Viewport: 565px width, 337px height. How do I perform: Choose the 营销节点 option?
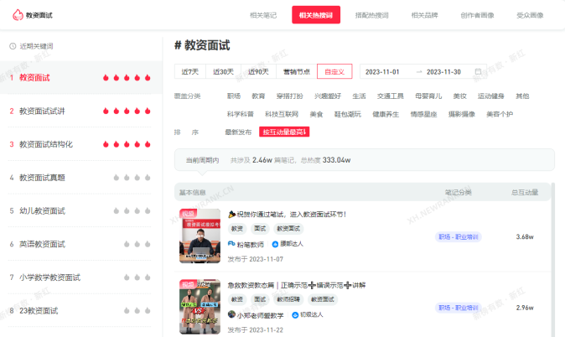point(297,71)
